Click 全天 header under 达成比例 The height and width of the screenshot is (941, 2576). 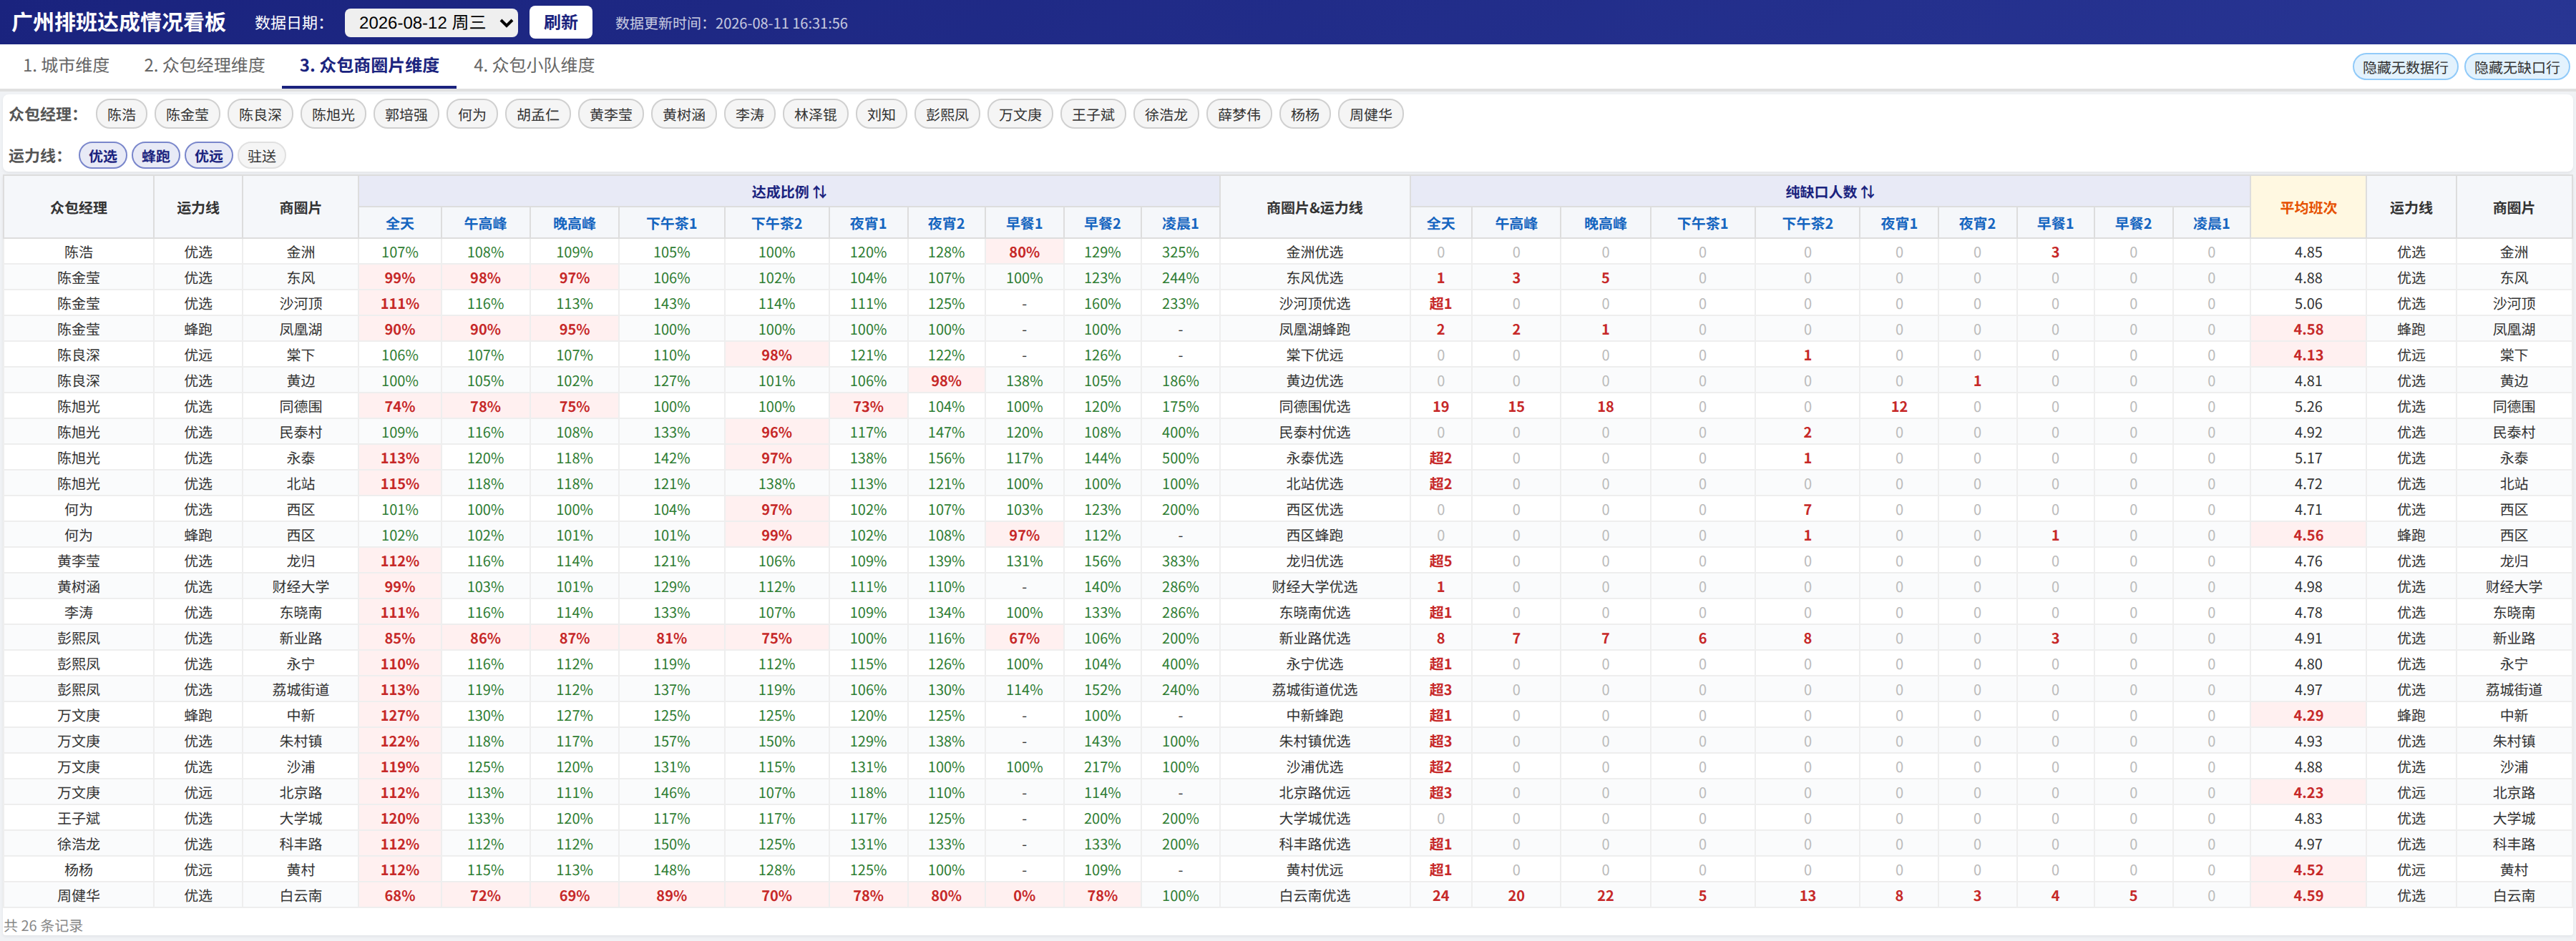point(400,224)
